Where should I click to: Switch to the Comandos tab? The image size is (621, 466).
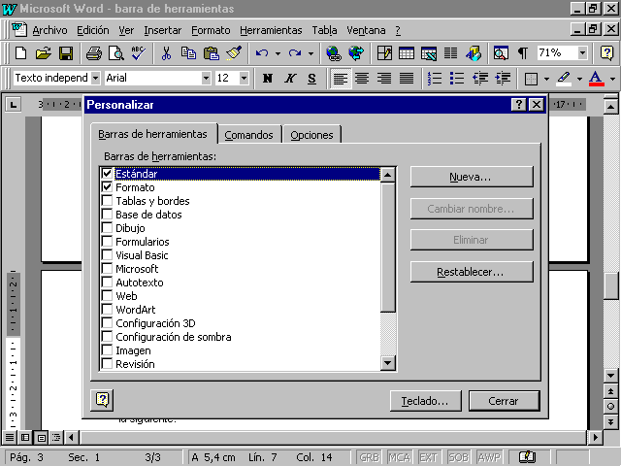(x=248, y=135)
